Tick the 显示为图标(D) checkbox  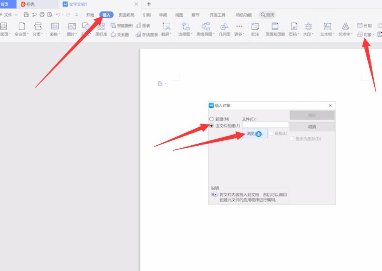pyautogui.click(x=292, y=139)
